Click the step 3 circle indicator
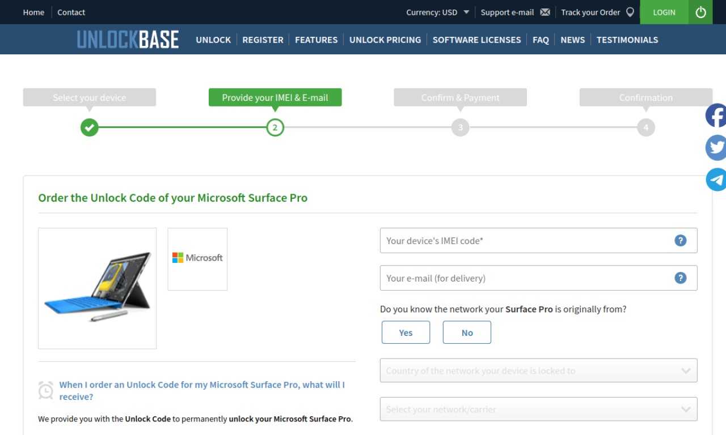 461,127
